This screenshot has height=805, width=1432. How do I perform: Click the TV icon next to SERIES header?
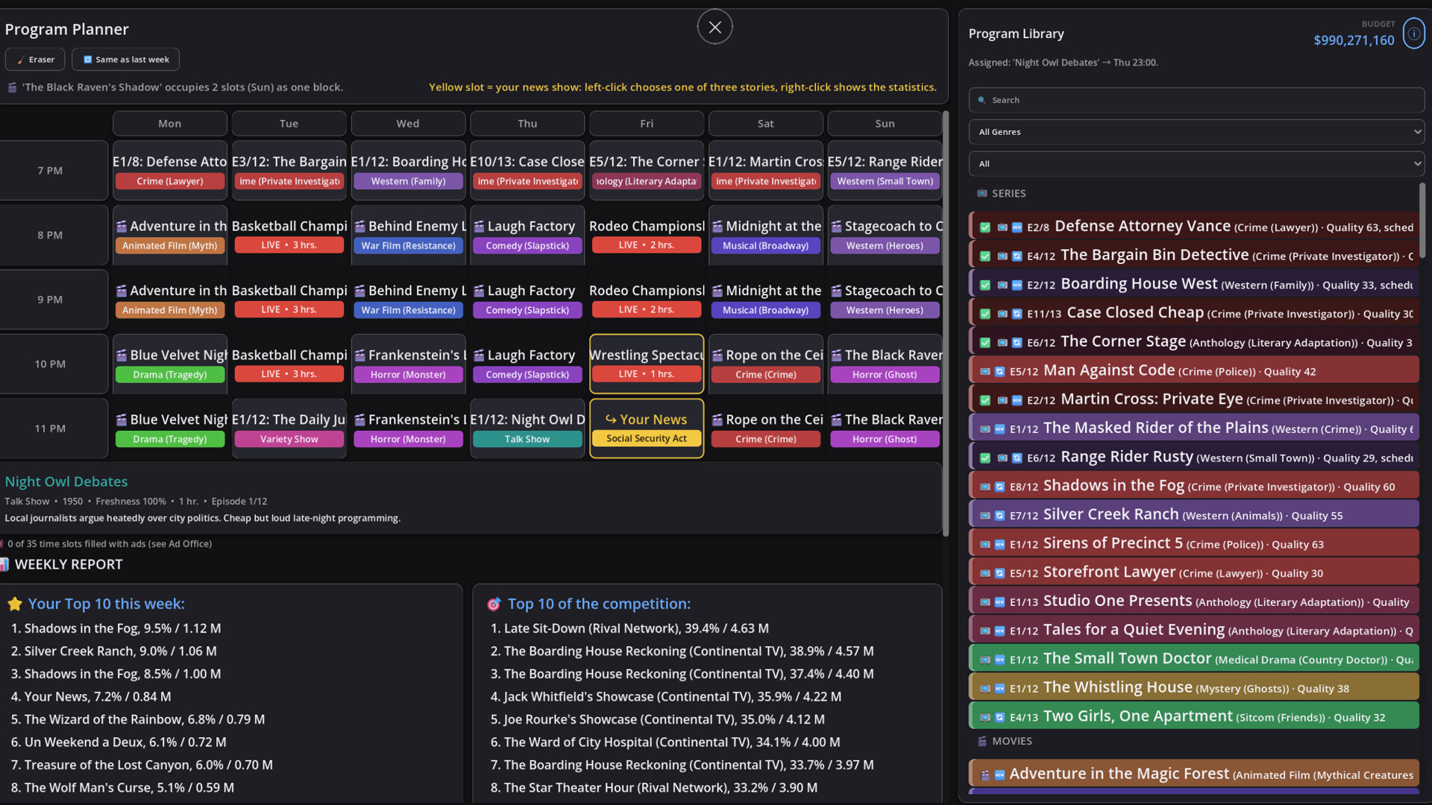pos(982,194)
